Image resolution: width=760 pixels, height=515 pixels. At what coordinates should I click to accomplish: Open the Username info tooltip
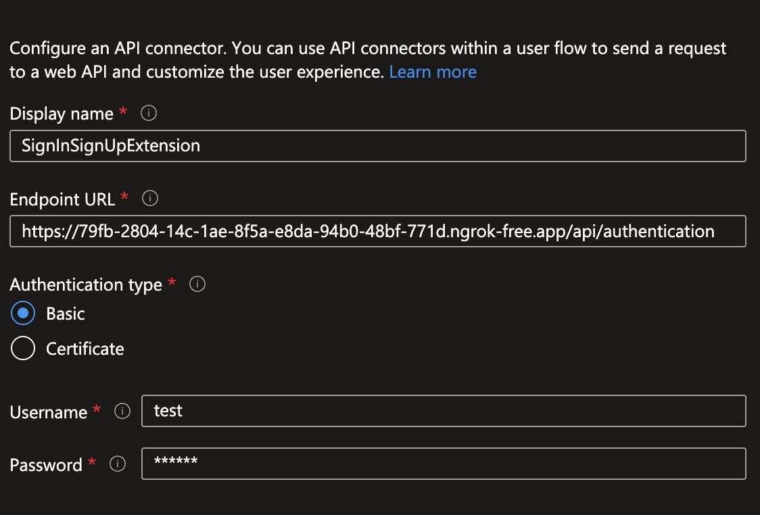tap(122, 410)
